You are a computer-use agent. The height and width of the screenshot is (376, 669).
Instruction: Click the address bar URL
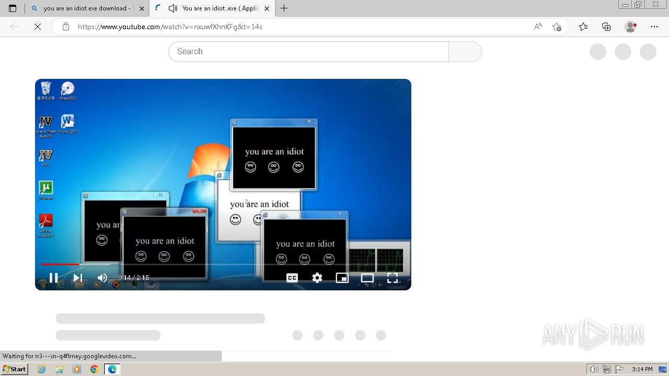pyautogui.click(x=170, y=27)
